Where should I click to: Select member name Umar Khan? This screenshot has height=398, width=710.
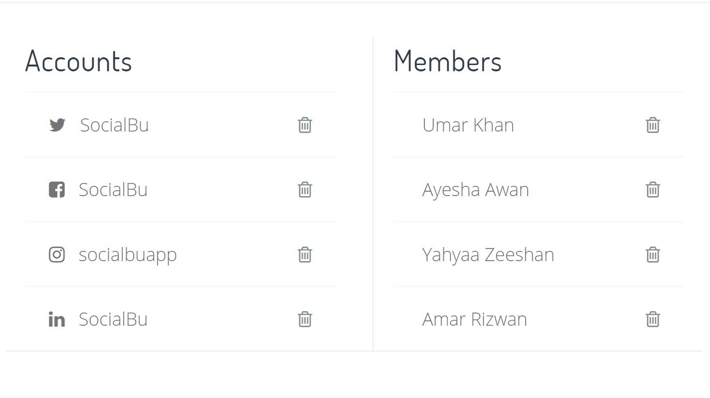[468, 125]
